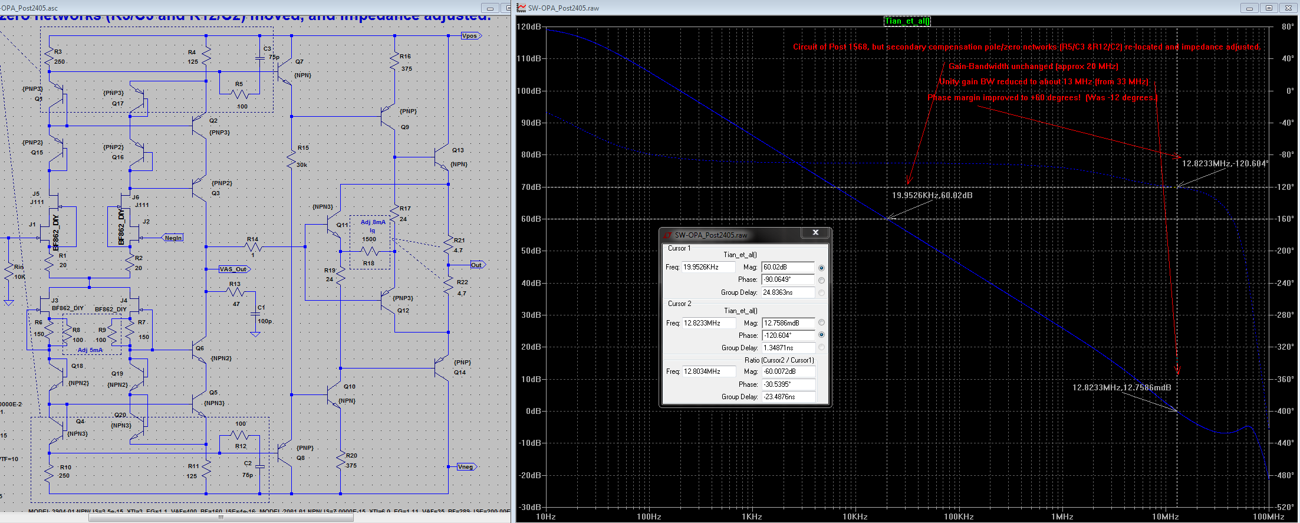The image size is (1300, 523).
Task: Select the Rin 10K resistor symbol
Action: coord(9,272)
